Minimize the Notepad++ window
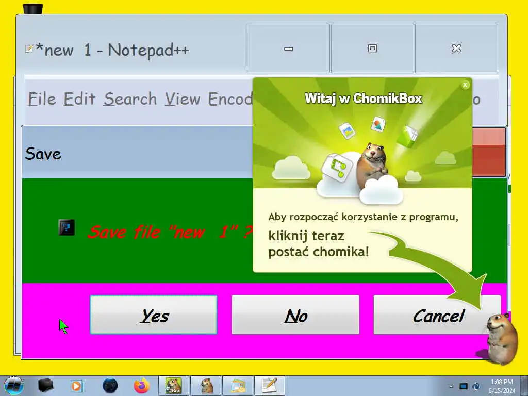 pos(288,48)
